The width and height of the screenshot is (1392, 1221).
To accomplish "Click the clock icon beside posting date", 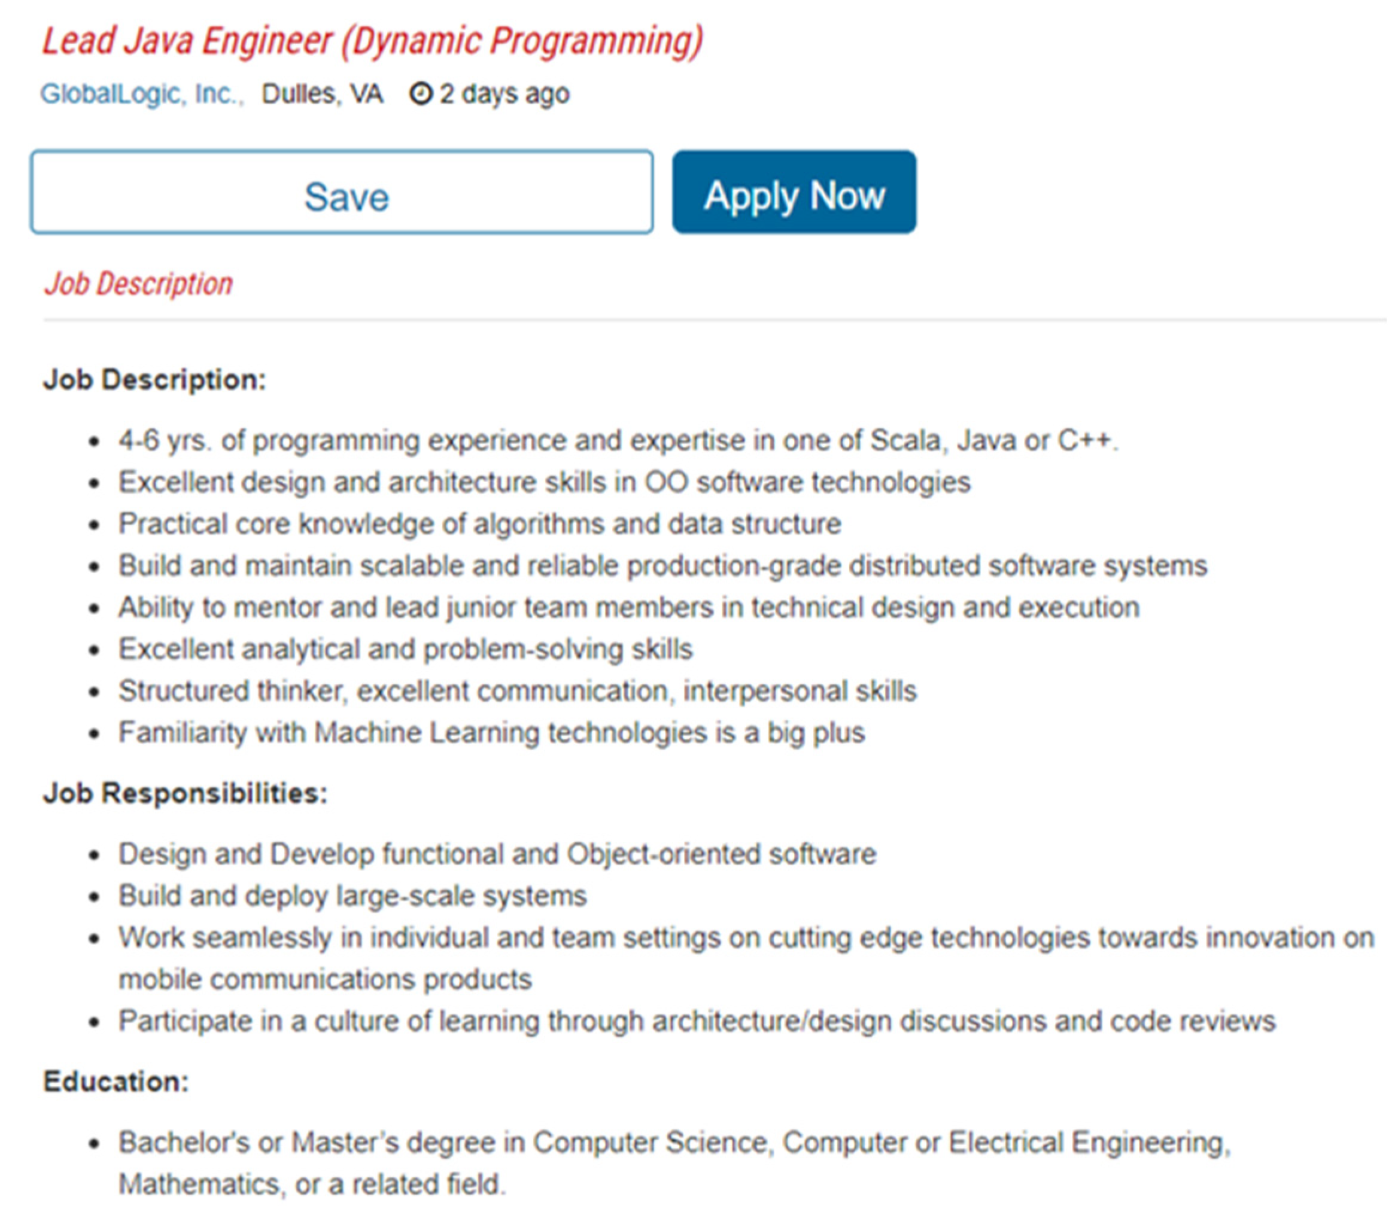I will coord(420,93).
